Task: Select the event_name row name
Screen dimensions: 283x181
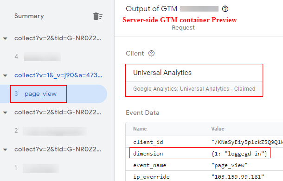Action: [150, 165]
